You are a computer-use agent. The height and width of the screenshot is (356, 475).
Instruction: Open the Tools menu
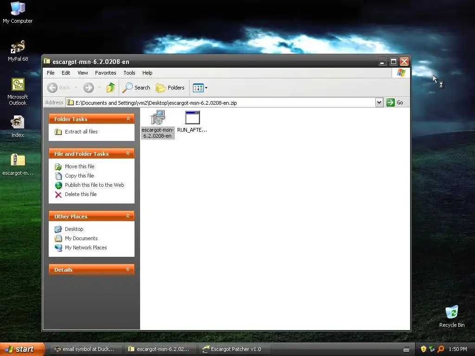click(x=129, y=73)
